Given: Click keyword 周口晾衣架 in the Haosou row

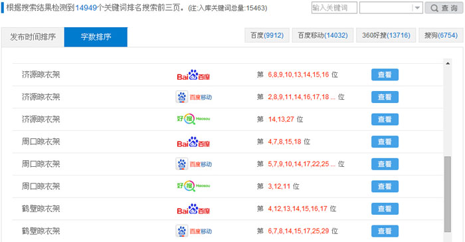Looking at the screenshot, I should tap(41, 186).
